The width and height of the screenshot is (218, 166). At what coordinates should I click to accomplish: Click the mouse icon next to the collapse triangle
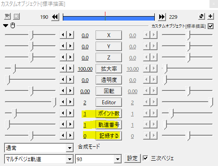click(13, 26)
